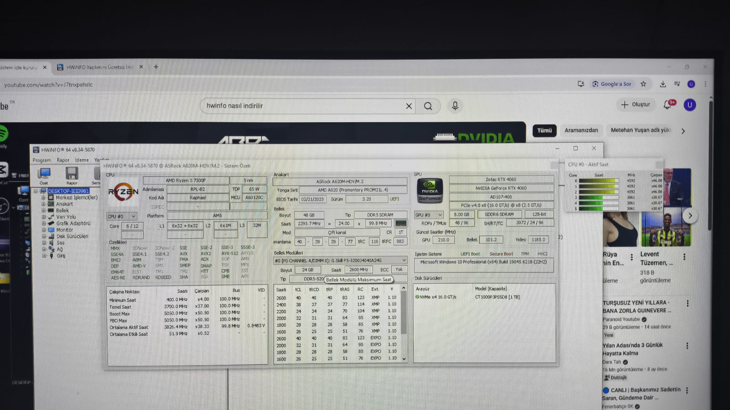Click the Google'a Sor button
The height and width of the screenshot is (410, 730).
click(x=612, y=84)
